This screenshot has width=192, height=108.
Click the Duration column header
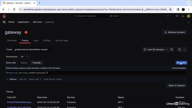180,97
